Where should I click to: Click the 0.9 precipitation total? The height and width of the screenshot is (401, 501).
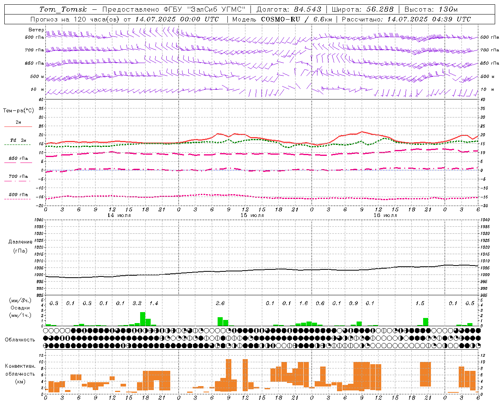pos(353,303)
